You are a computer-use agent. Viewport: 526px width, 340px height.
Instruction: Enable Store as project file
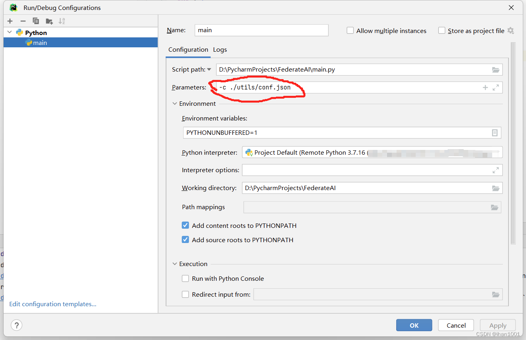pyautogui.click(x=442, y=31)
